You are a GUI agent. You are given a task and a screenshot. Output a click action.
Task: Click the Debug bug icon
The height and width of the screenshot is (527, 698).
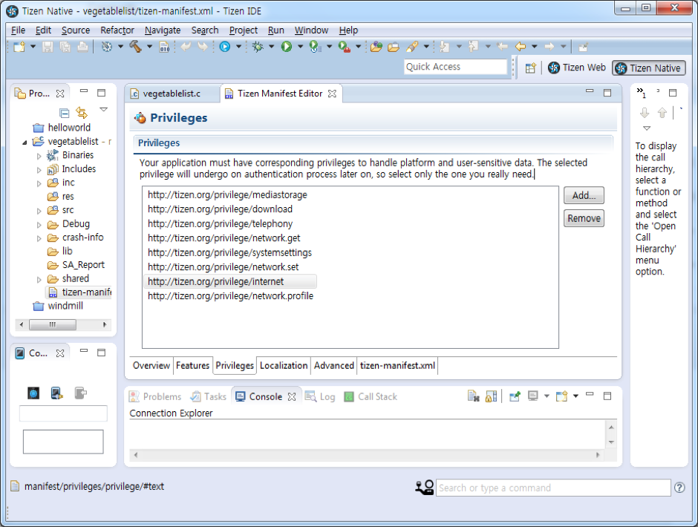[258, 46]
